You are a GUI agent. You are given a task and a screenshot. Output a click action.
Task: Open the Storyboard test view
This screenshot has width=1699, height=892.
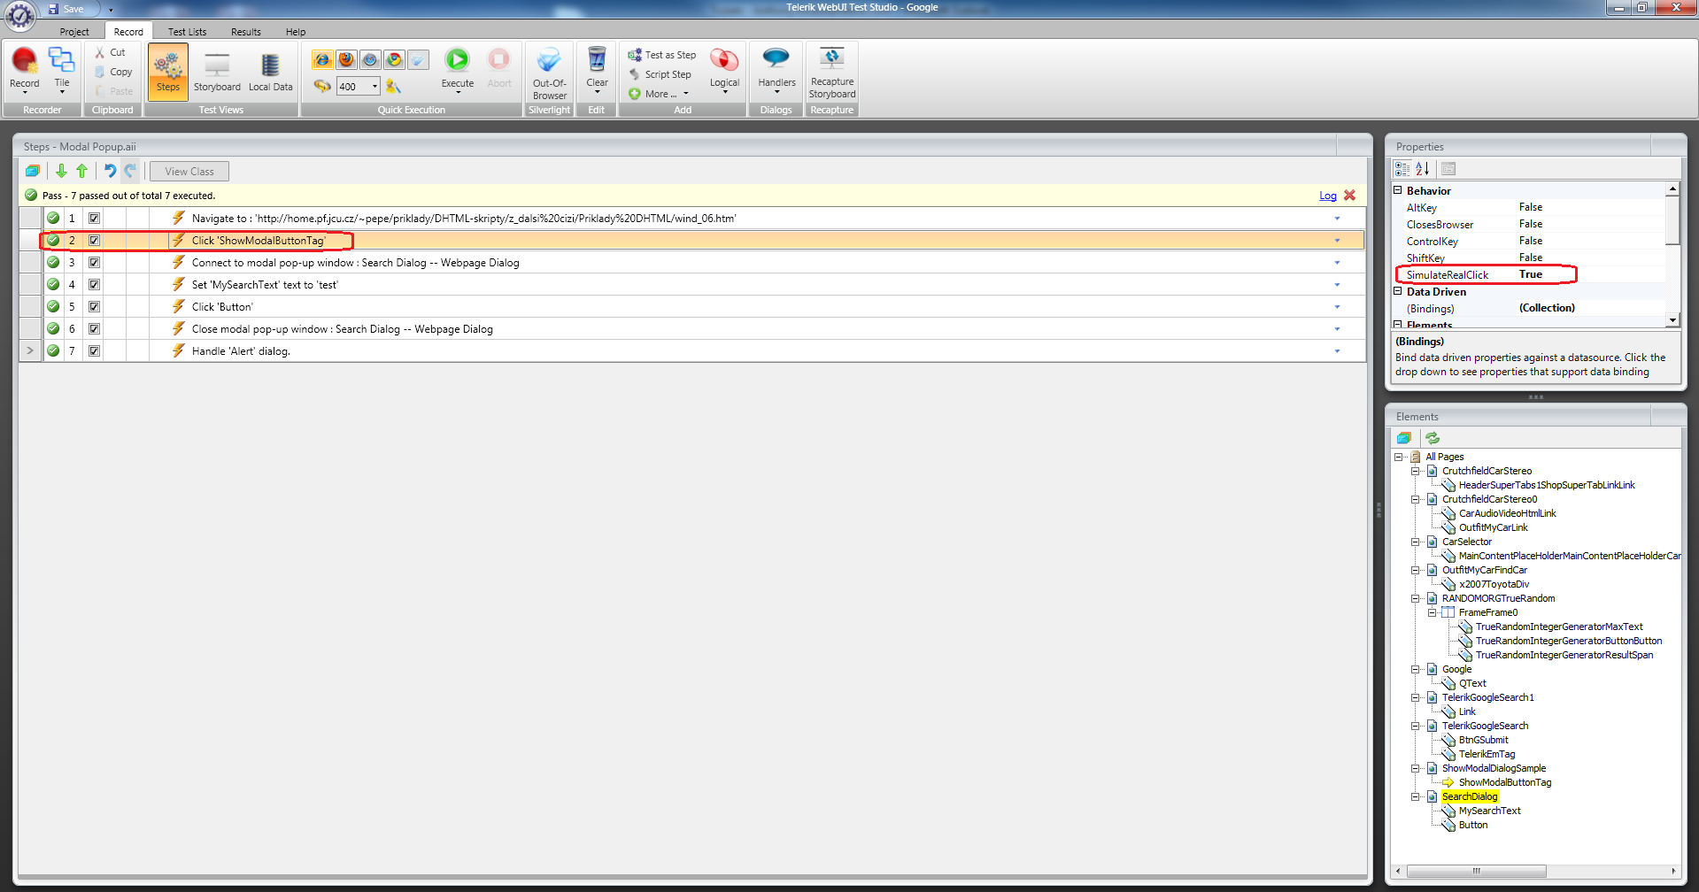(217, 71)
